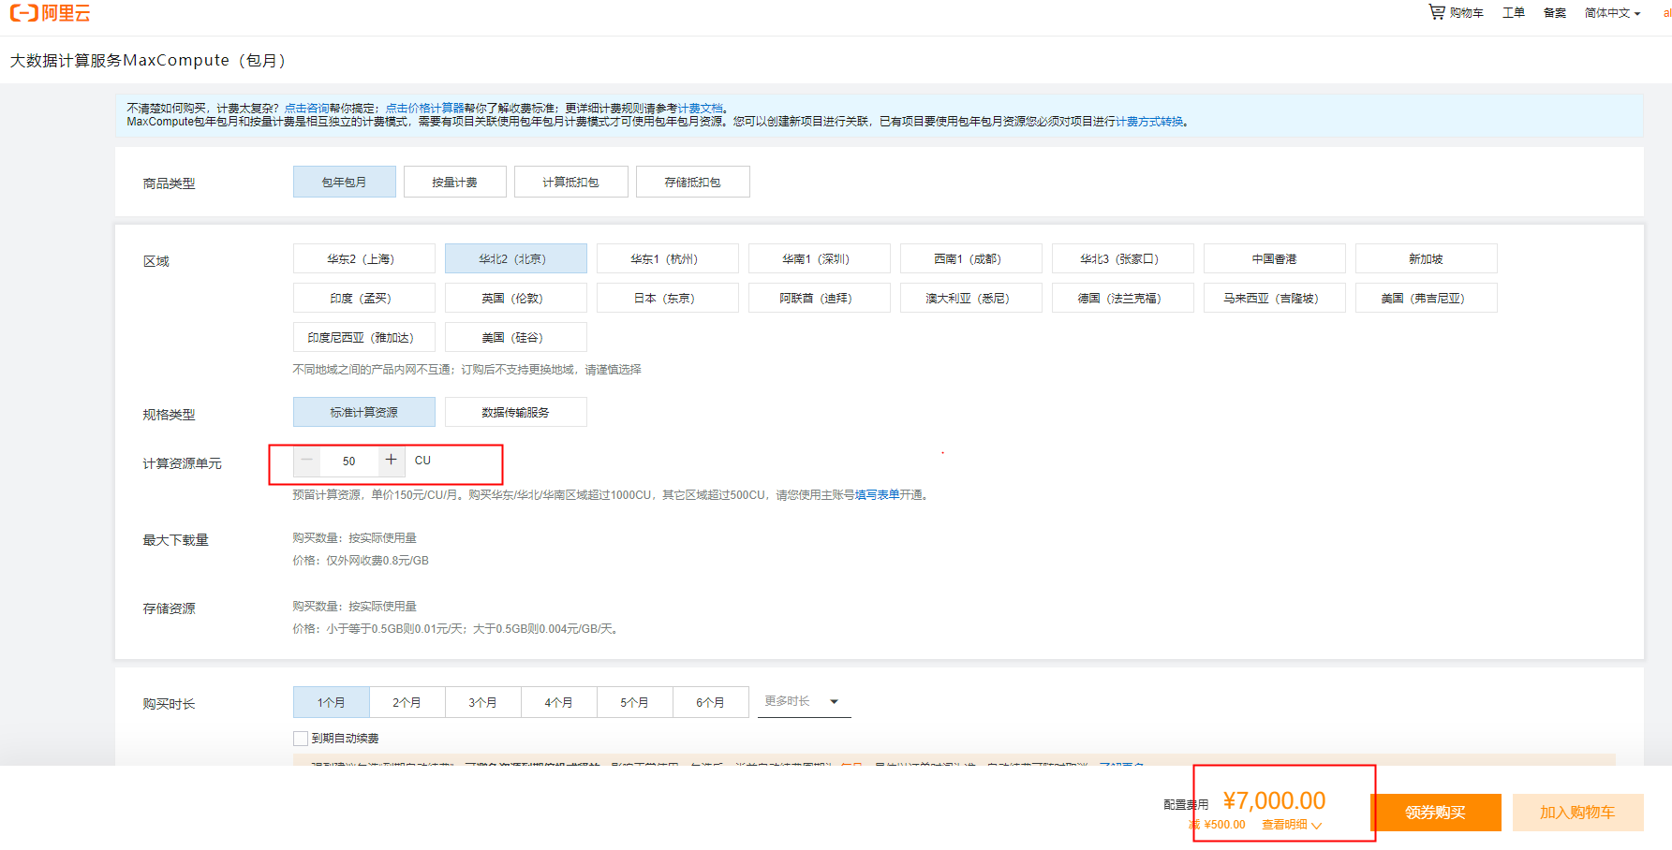Click the Alibaba Cloud logo
Viewport: 1672px width, 850px height.
51,13
